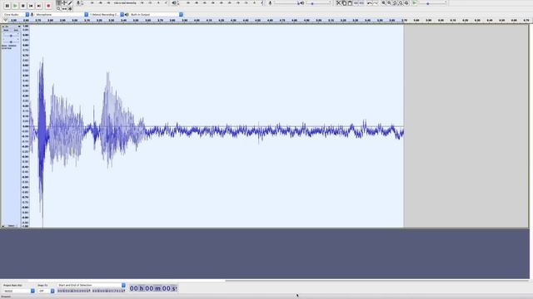Trim audio outside the selection
533x299 pixels.
point(356,3)
